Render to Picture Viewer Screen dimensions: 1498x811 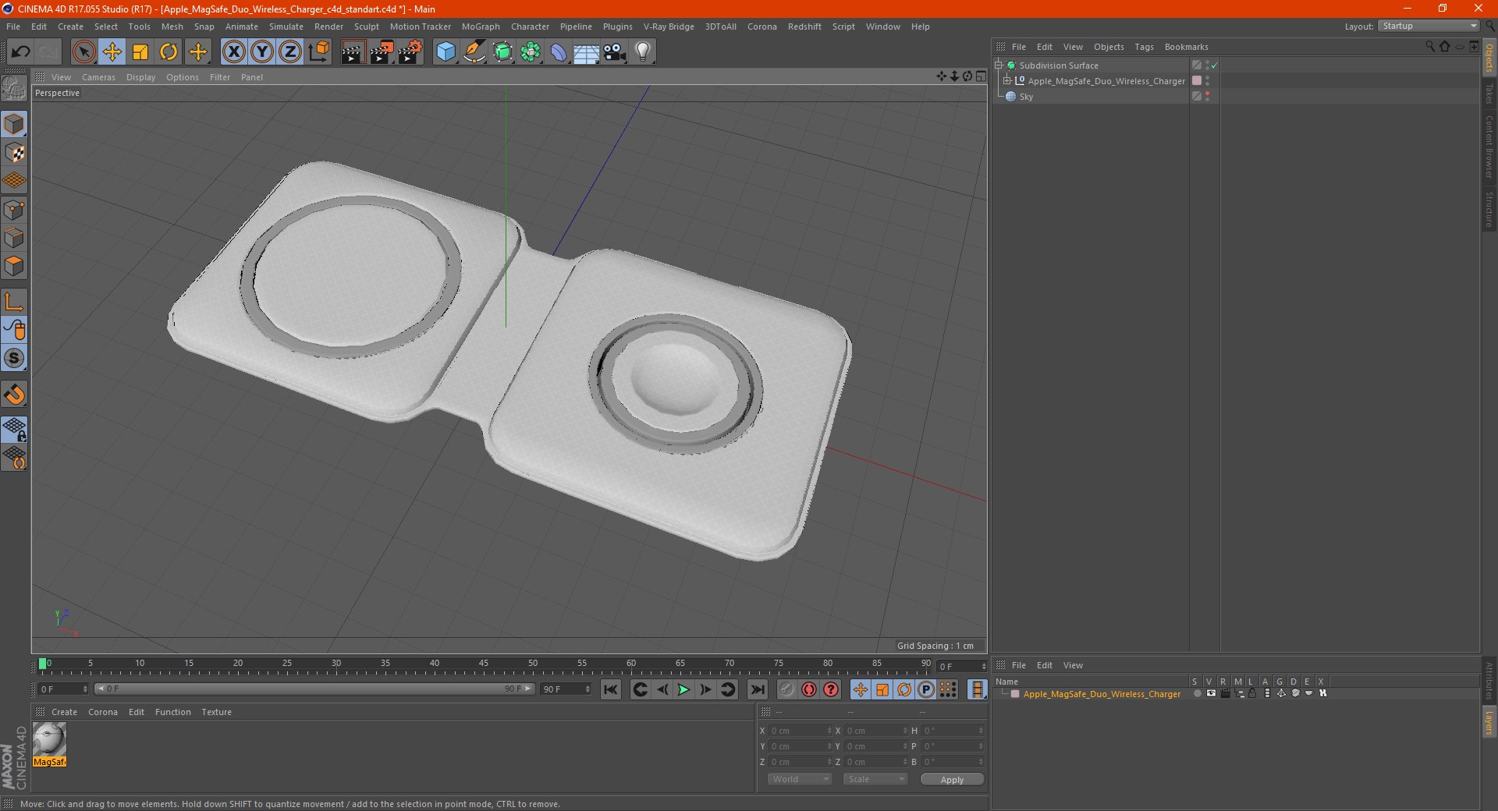tap(381, 52)
